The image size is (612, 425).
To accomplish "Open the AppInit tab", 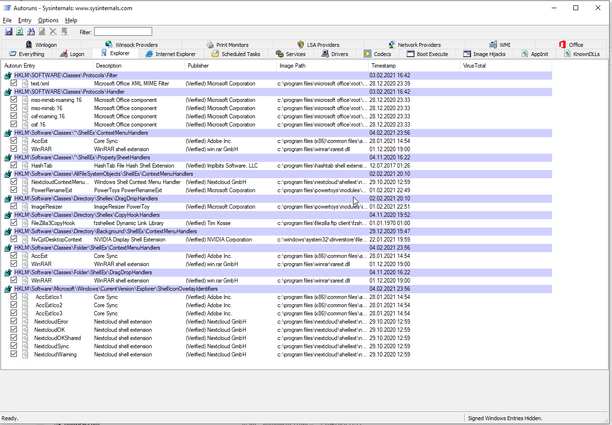I will point(535,54).
